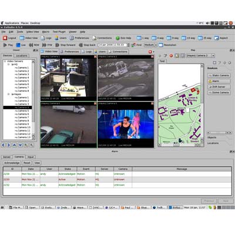The image size is (235, 235).
Task: Open Evo Help with green icon
Action: pyautogui.click(x=123, y=38)
